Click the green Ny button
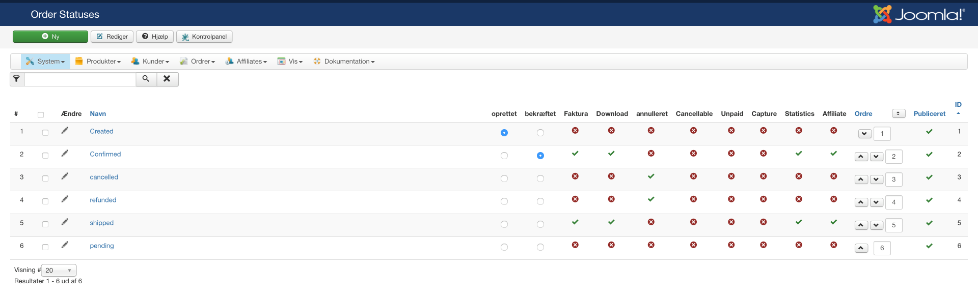978x298 pixels. [50, 37]
